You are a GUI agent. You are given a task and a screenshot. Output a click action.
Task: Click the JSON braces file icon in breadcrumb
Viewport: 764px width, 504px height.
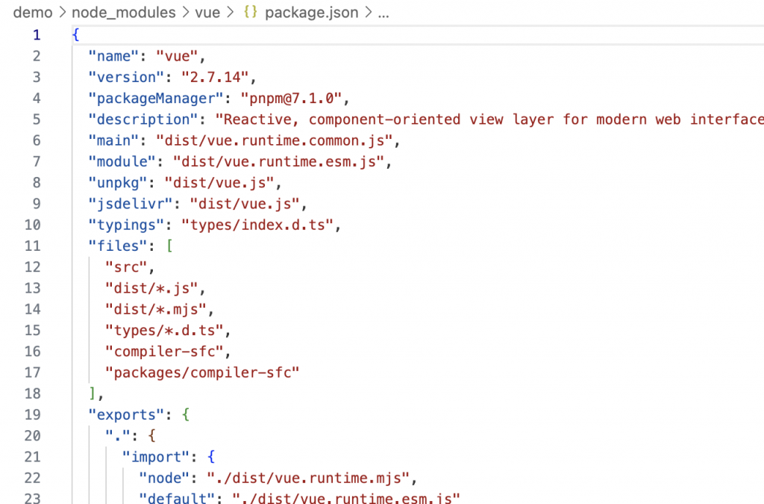tap(251, 12)
